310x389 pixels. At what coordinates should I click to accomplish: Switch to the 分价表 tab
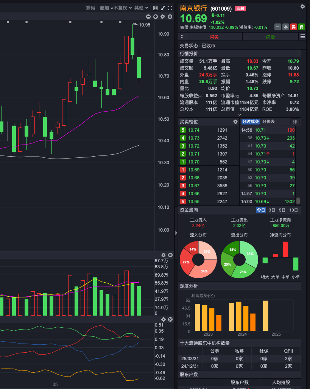[268, 122]
